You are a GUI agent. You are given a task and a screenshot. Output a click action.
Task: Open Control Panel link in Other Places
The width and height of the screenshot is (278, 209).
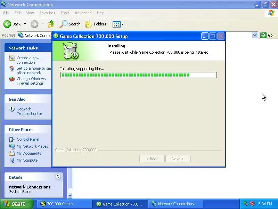28,139
